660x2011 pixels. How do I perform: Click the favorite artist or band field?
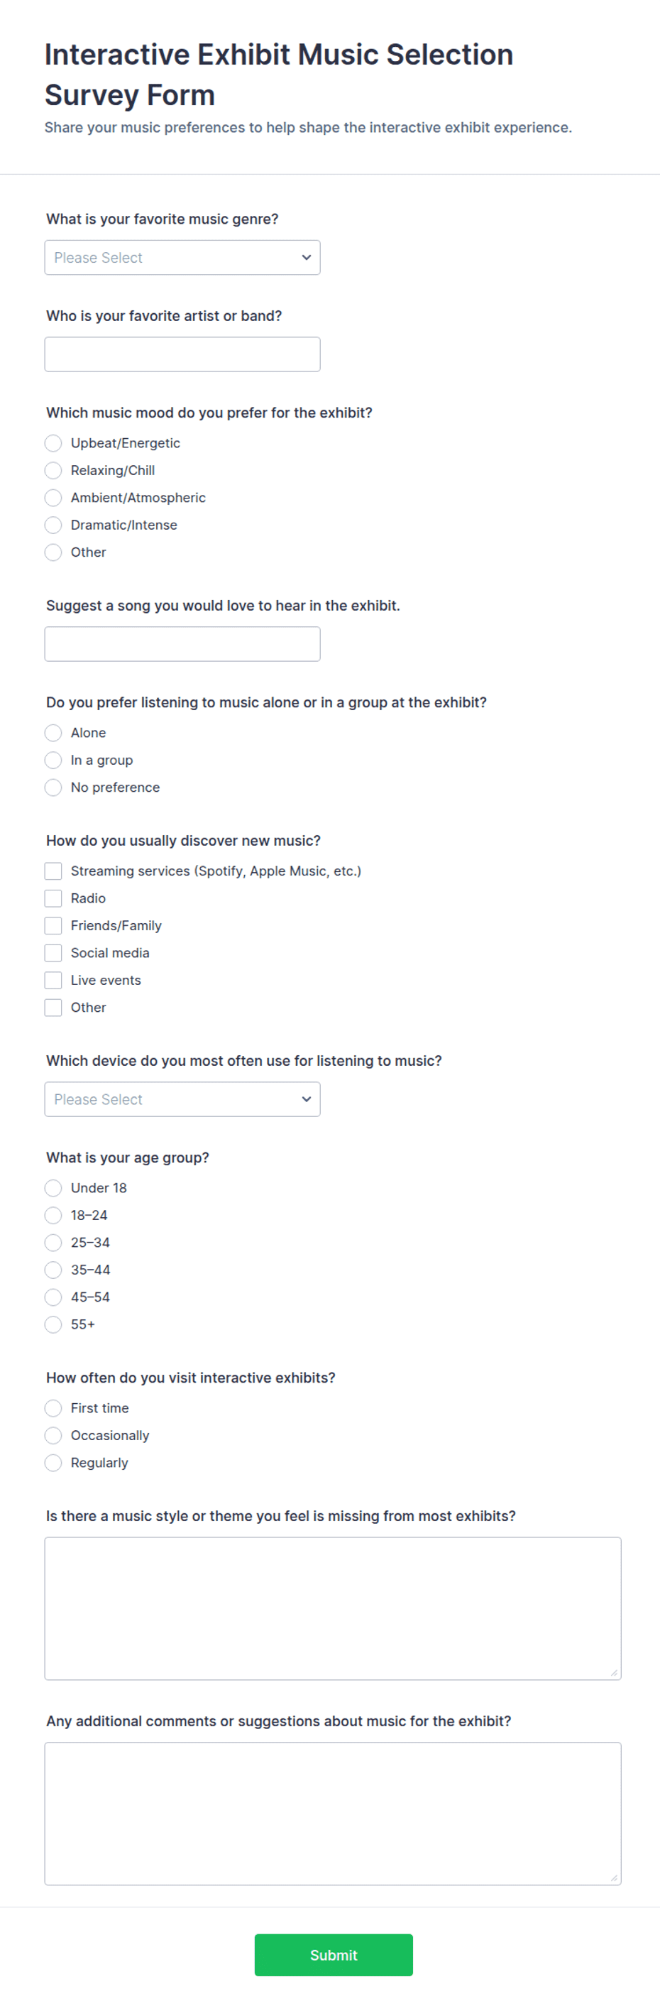(182, 354)
